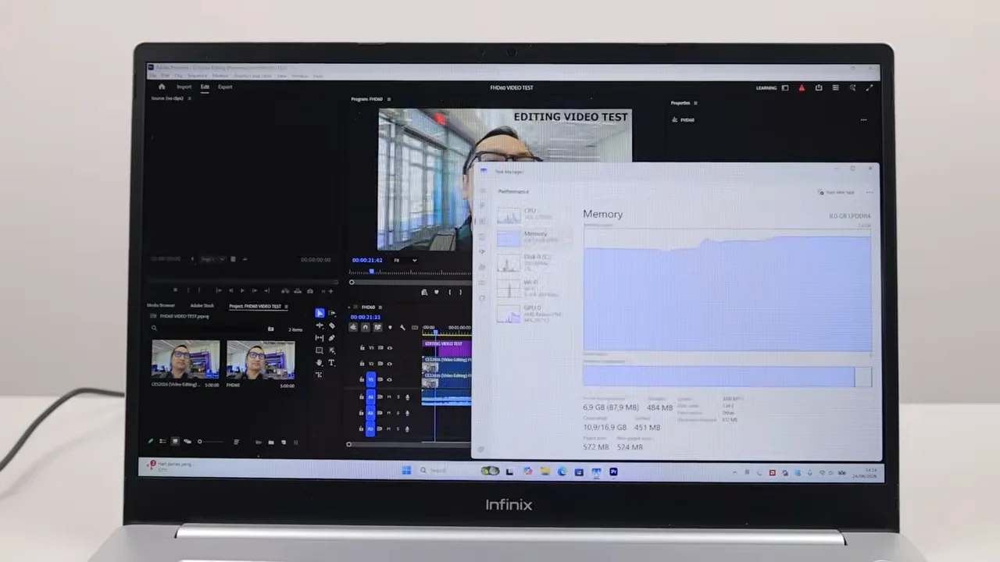Click Run new task in Task Manager
Image resolution: width=1000 pixels, height=562 pixels.
pyautogui.click(x=837, y=192)
